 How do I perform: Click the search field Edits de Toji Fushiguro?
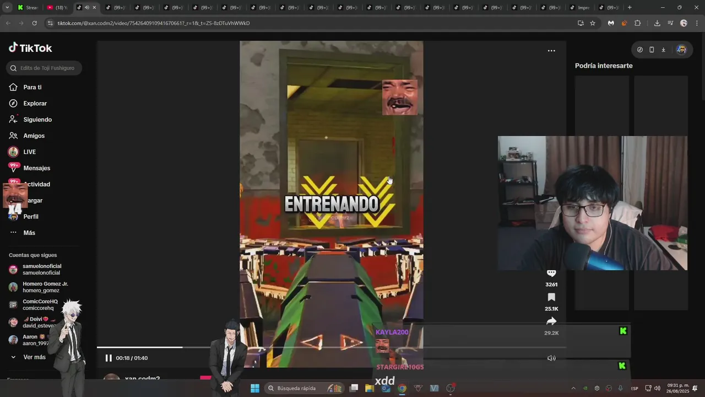point(44,68)
